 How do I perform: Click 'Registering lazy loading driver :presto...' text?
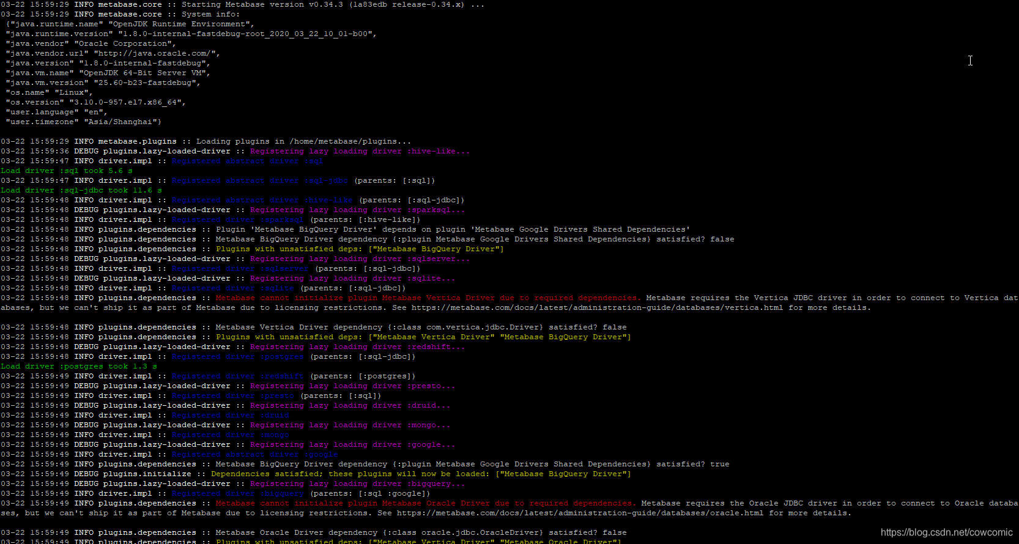coord(353,386)
